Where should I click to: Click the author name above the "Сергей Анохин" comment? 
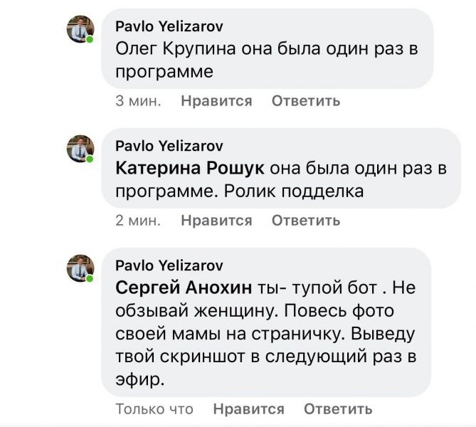[x=169, y=265]
